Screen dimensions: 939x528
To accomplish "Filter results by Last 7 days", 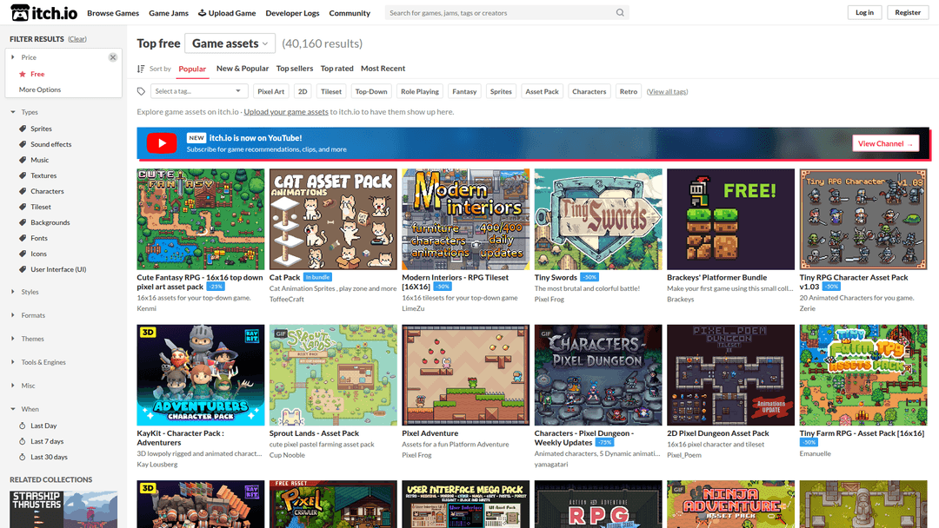I will tap(47, 441).
